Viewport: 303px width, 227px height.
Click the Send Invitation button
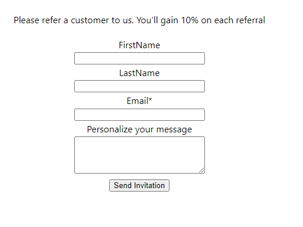tap(139, 185)
